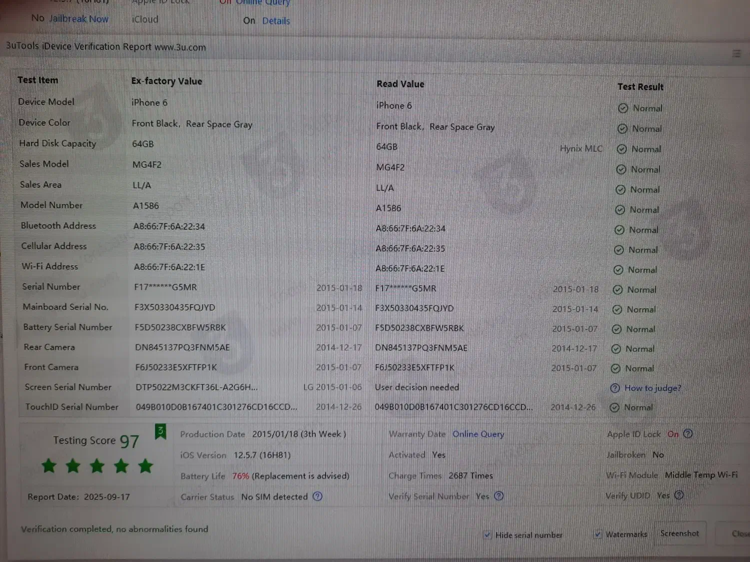Click 'LG 2015-01-06' in the Screen Serial row

332,387
